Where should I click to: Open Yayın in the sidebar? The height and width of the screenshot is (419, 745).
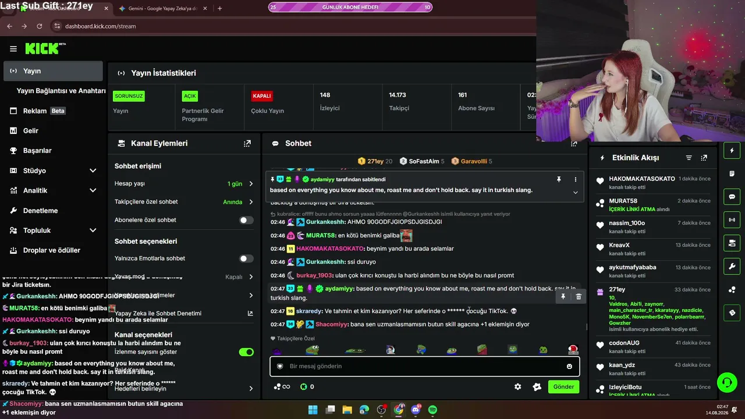pos(53,71)
